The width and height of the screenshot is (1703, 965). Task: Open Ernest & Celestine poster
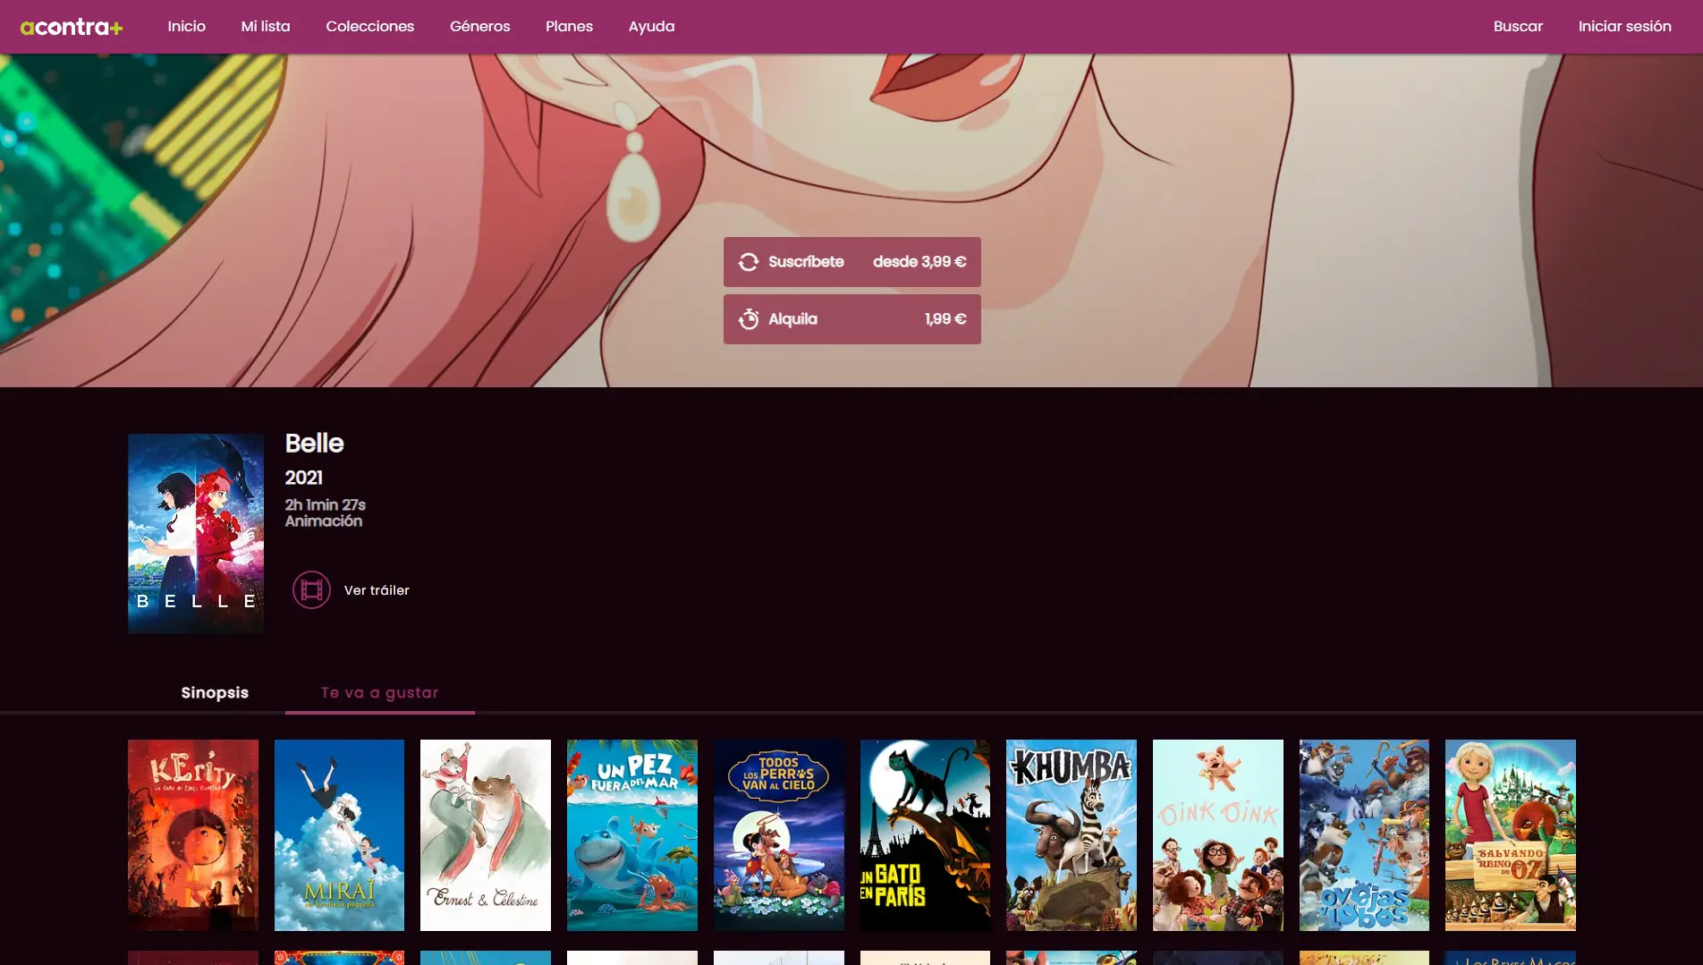pos(486,835)
